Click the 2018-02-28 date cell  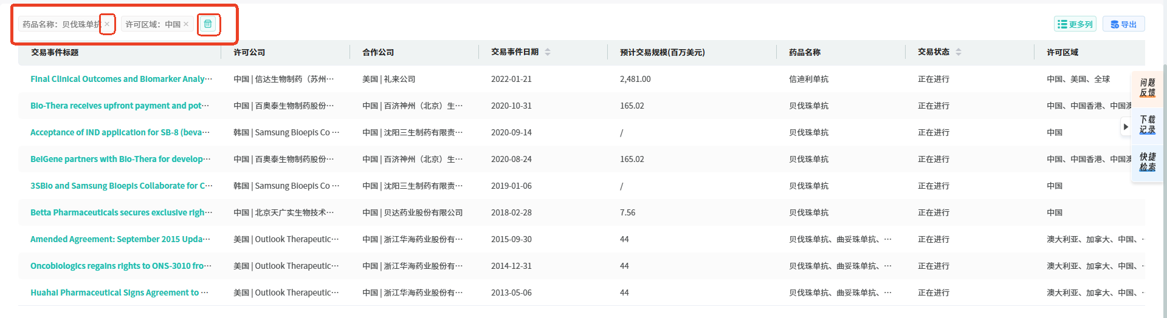511,212
